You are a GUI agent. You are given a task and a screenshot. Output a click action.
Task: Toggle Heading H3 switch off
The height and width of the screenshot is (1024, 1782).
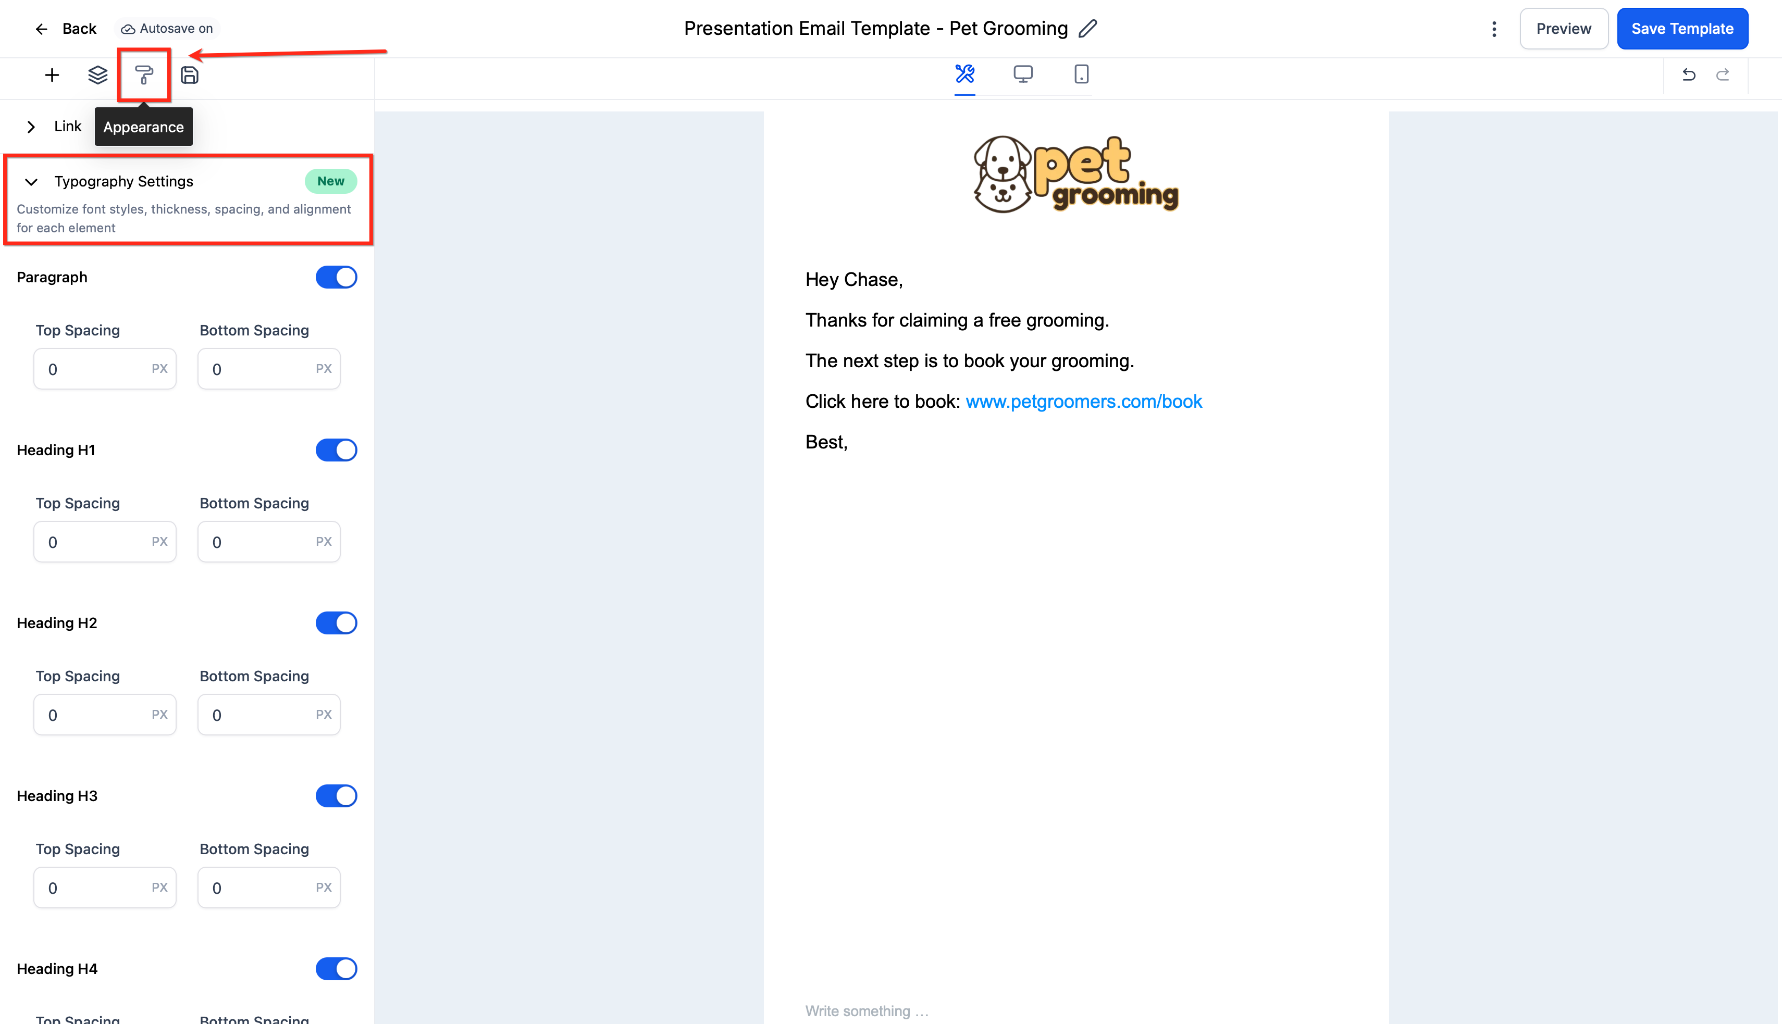pos(336,796)
